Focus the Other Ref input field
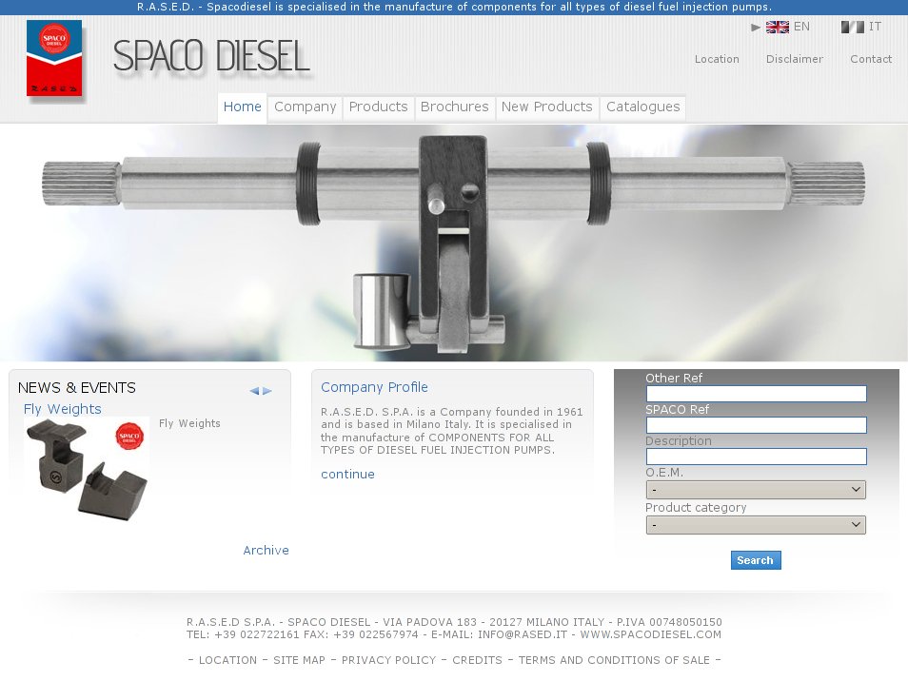 (x=756, y=394)
